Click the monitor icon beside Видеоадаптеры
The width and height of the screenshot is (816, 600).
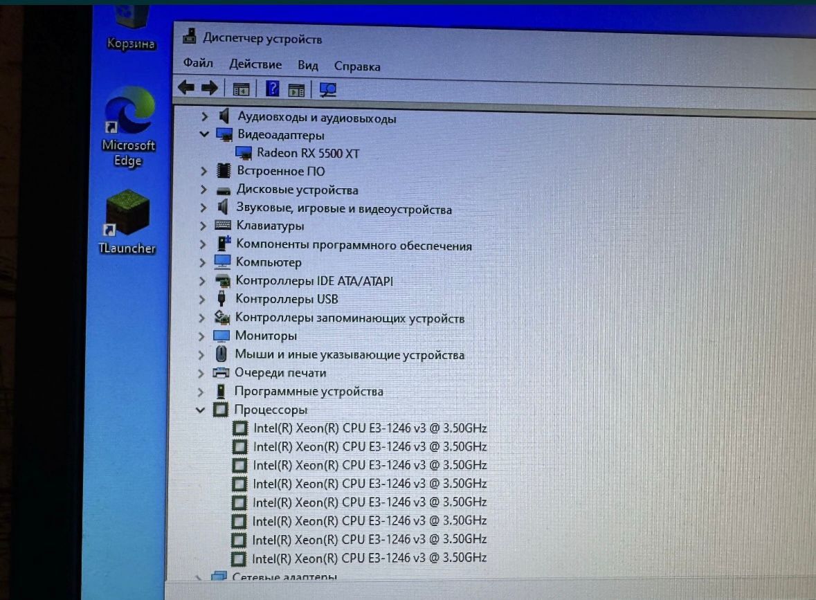(224, 134)
